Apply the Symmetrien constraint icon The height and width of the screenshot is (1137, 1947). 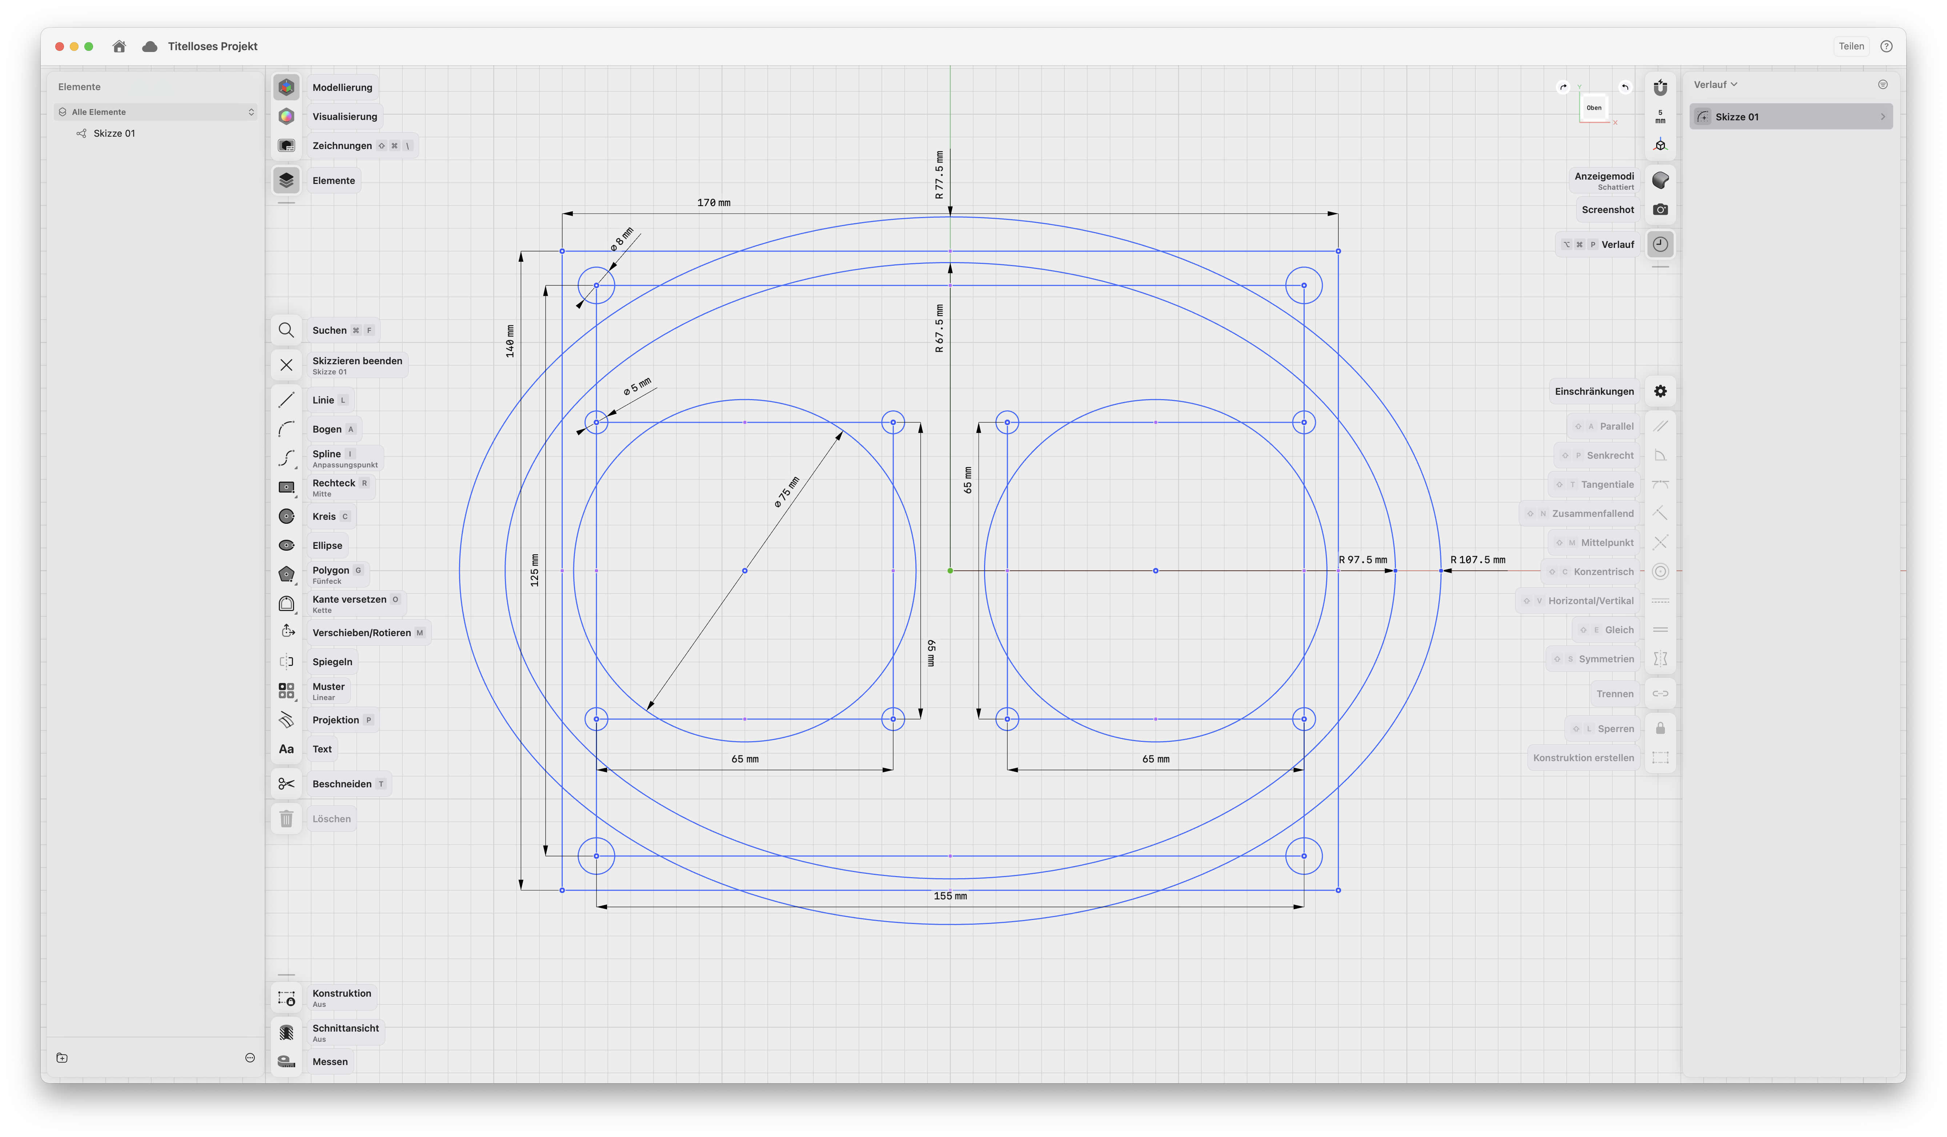click(x=1659, y=659)
